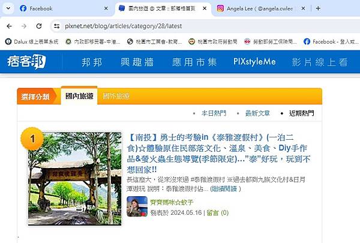Open author 齊齊媽咪☆蚊子 profile link

172,202
